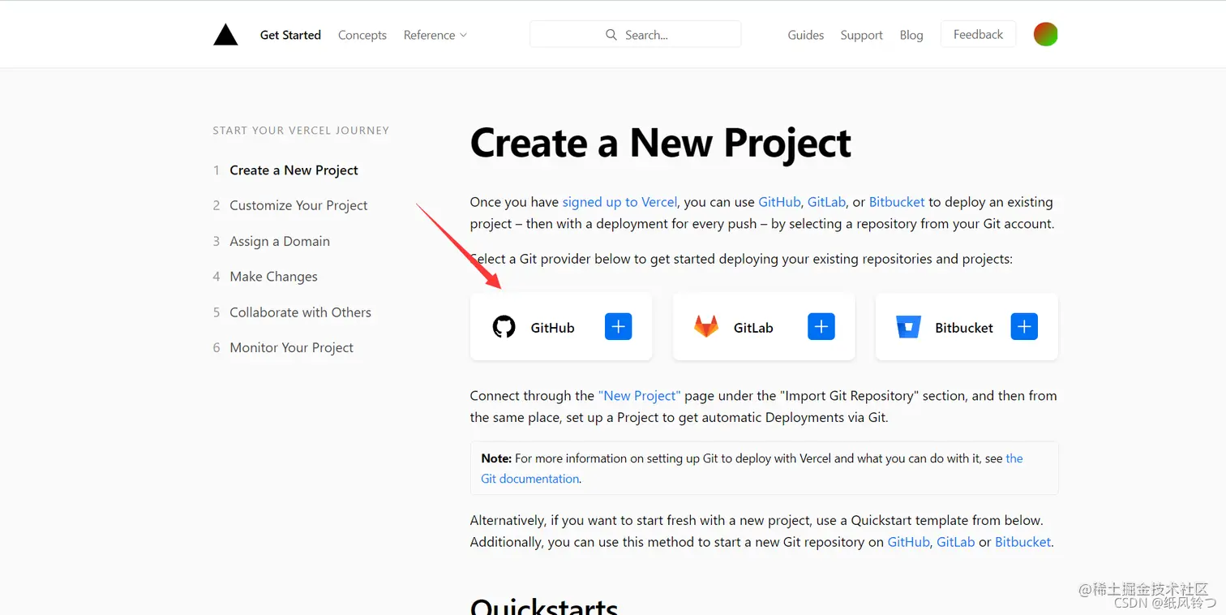The height and width of the screenshot is (615, 1226).
Task: Open the Get Started tab
Action: point(290,35)
